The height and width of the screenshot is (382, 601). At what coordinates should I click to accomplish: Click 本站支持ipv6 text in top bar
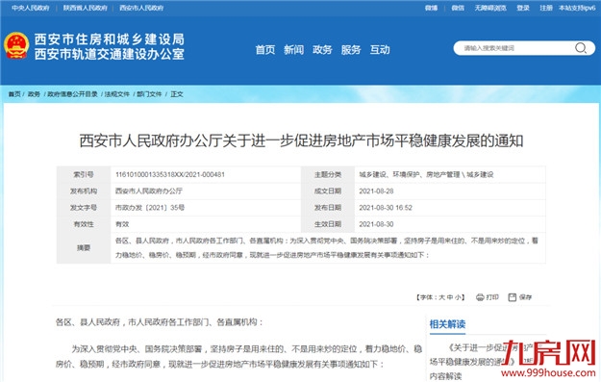[x=577, y=8]
